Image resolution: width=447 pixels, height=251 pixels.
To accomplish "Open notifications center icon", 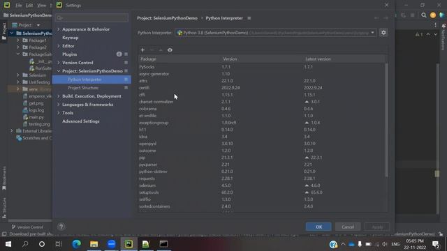I will point(436,244).
